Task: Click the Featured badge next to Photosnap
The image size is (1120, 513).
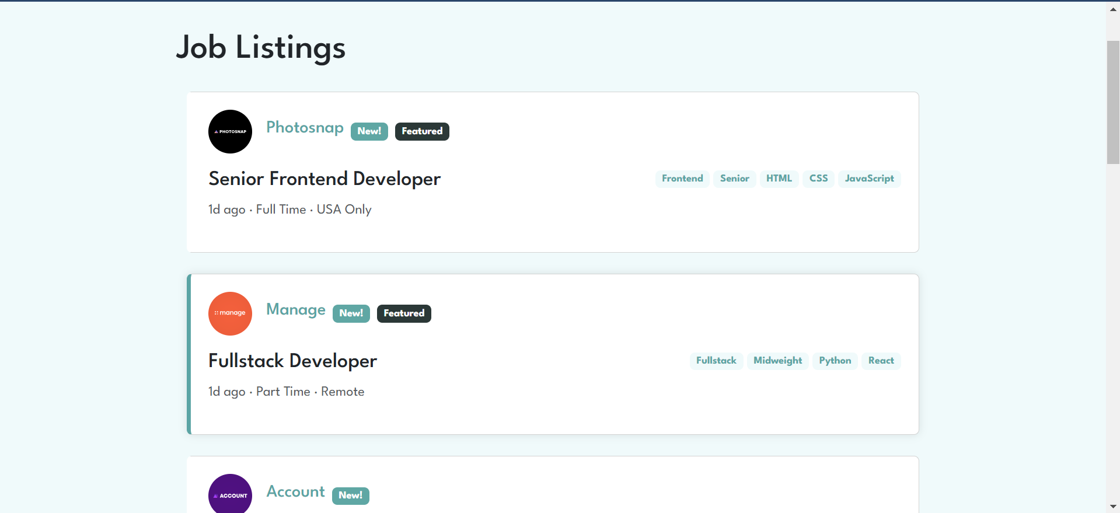Action: (x=422, y=131)
